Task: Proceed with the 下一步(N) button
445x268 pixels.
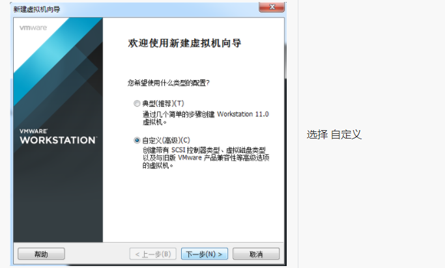Action: click(x=205, y=254)
